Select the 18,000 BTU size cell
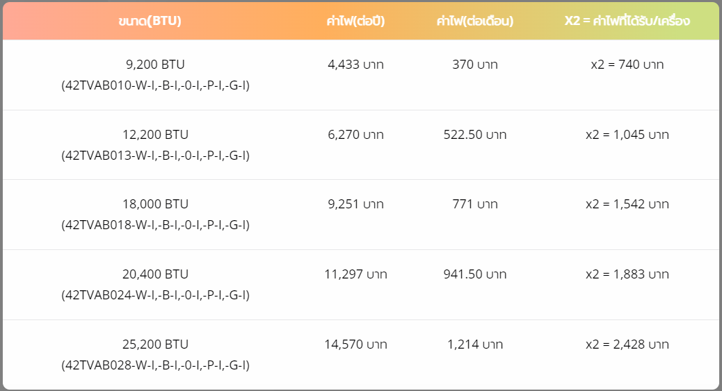722x391 pixels. (155, 203)
